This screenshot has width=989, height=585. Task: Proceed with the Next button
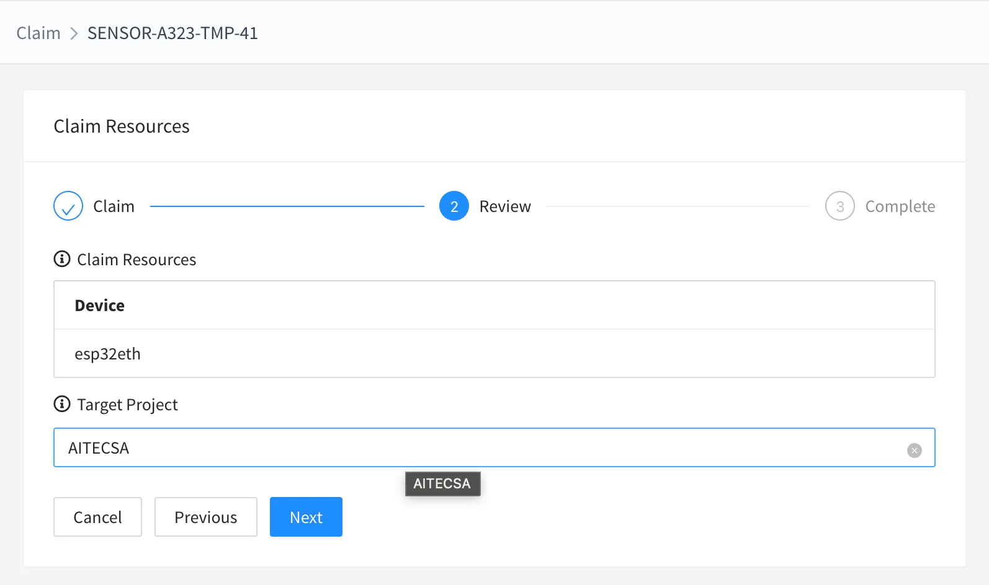(306, 517)
